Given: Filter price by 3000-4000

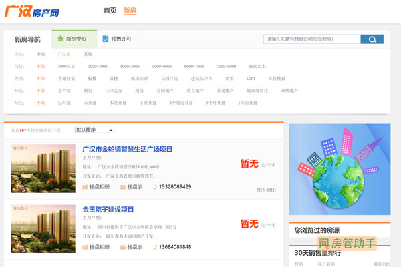Looking at the screenshot, I should pos(98,67).
